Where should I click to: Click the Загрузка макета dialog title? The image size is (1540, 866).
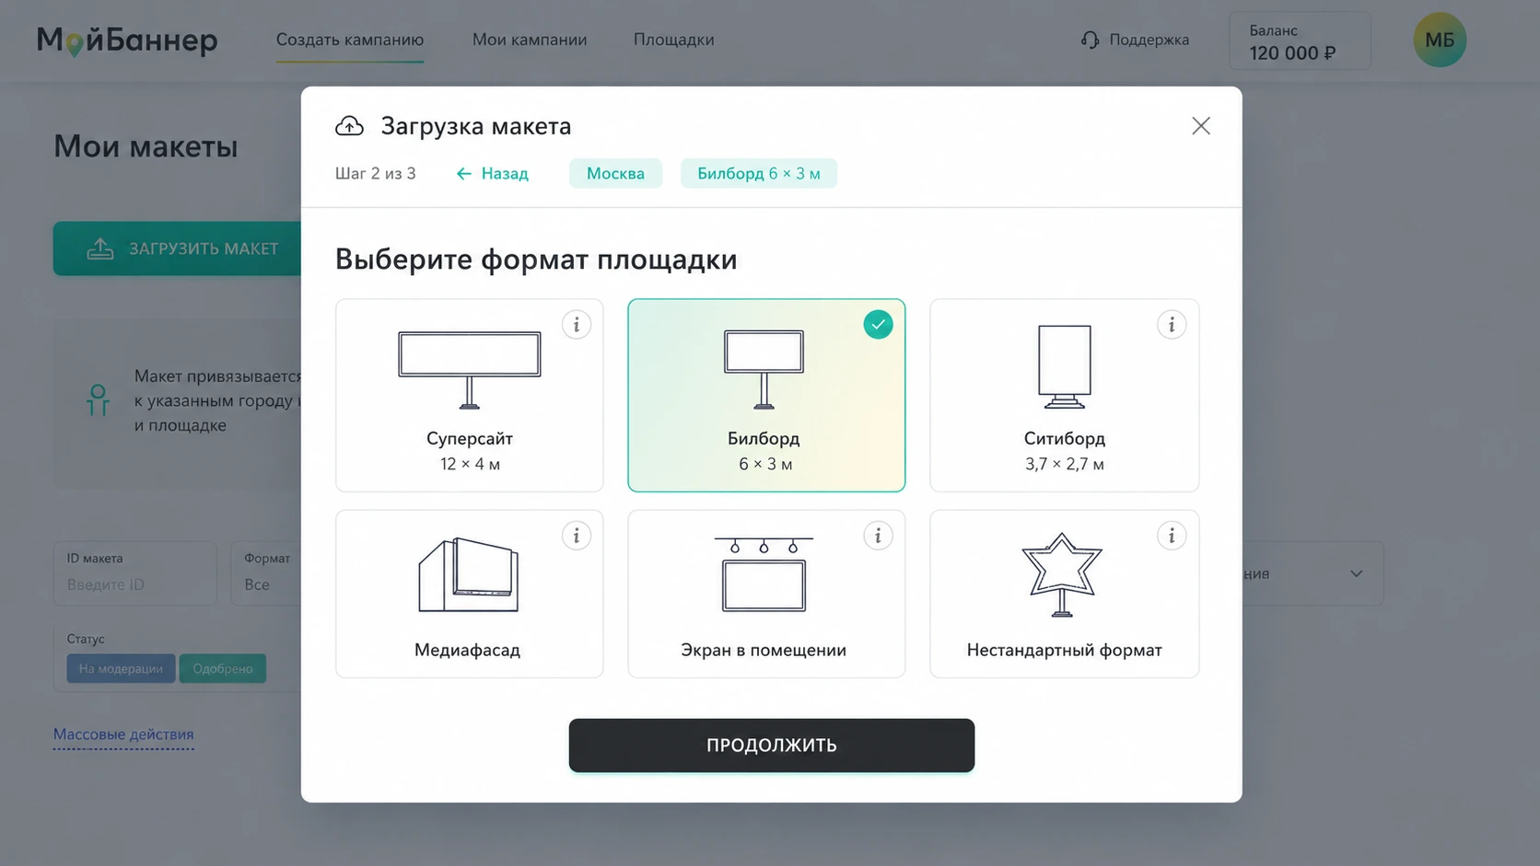(476, 126)
